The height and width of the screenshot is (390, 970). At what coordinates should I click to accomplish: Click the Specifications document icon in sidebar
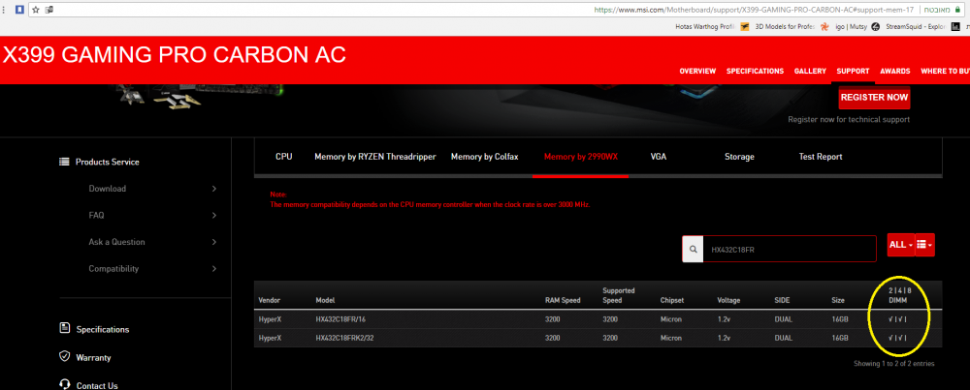pos(64,328)
